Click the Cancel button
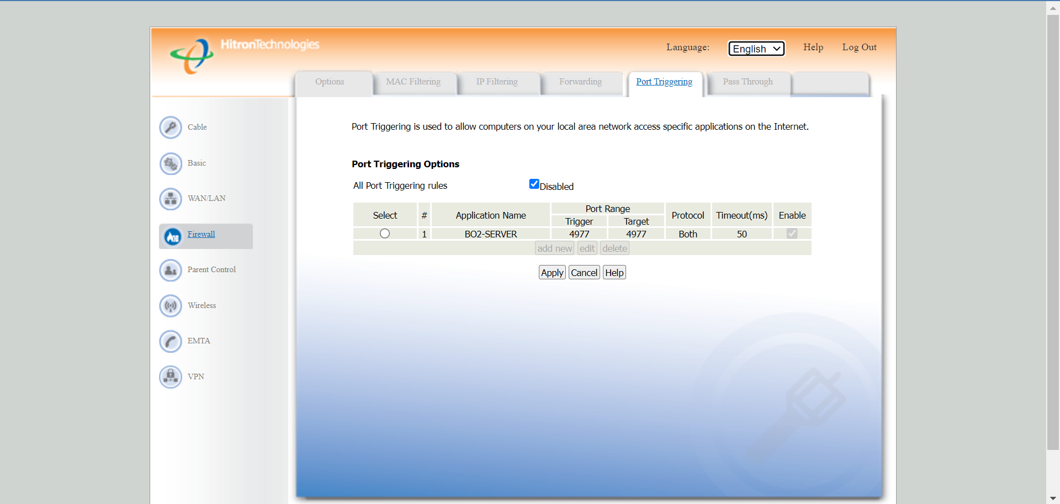The width and height of the screenshot is (1060, 504). coord(584,272)
